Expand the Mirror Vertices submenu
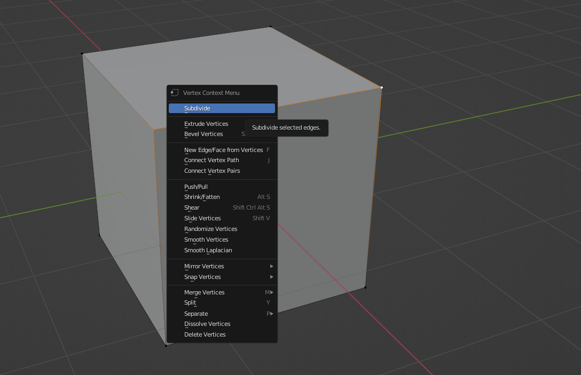The image size is (581, 375). tap(222, 266)
